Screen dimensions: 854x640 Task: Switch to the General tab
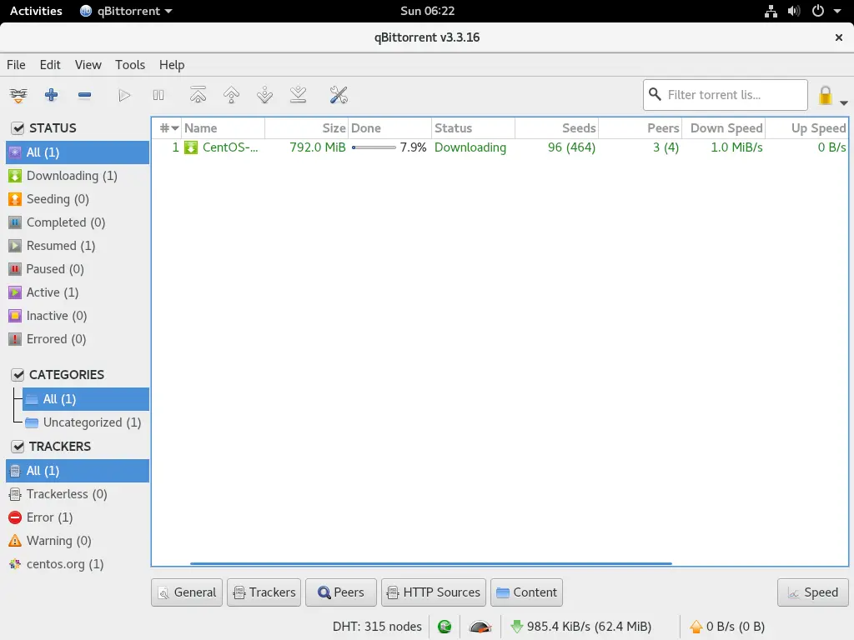click(187, 592)
